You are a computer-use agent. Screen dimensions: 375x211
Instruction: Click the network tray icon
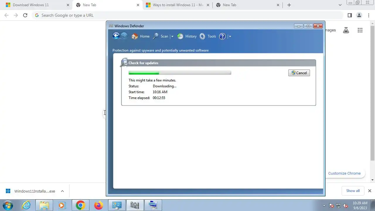[x=338, y=205]
